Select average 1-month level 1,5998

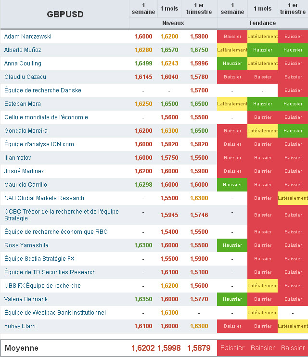tap(169, 348)
